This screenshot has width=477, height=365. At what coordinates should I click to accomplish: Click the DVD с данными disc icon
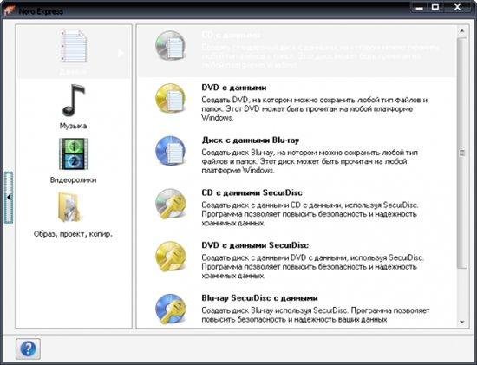[x=170, y=98]
